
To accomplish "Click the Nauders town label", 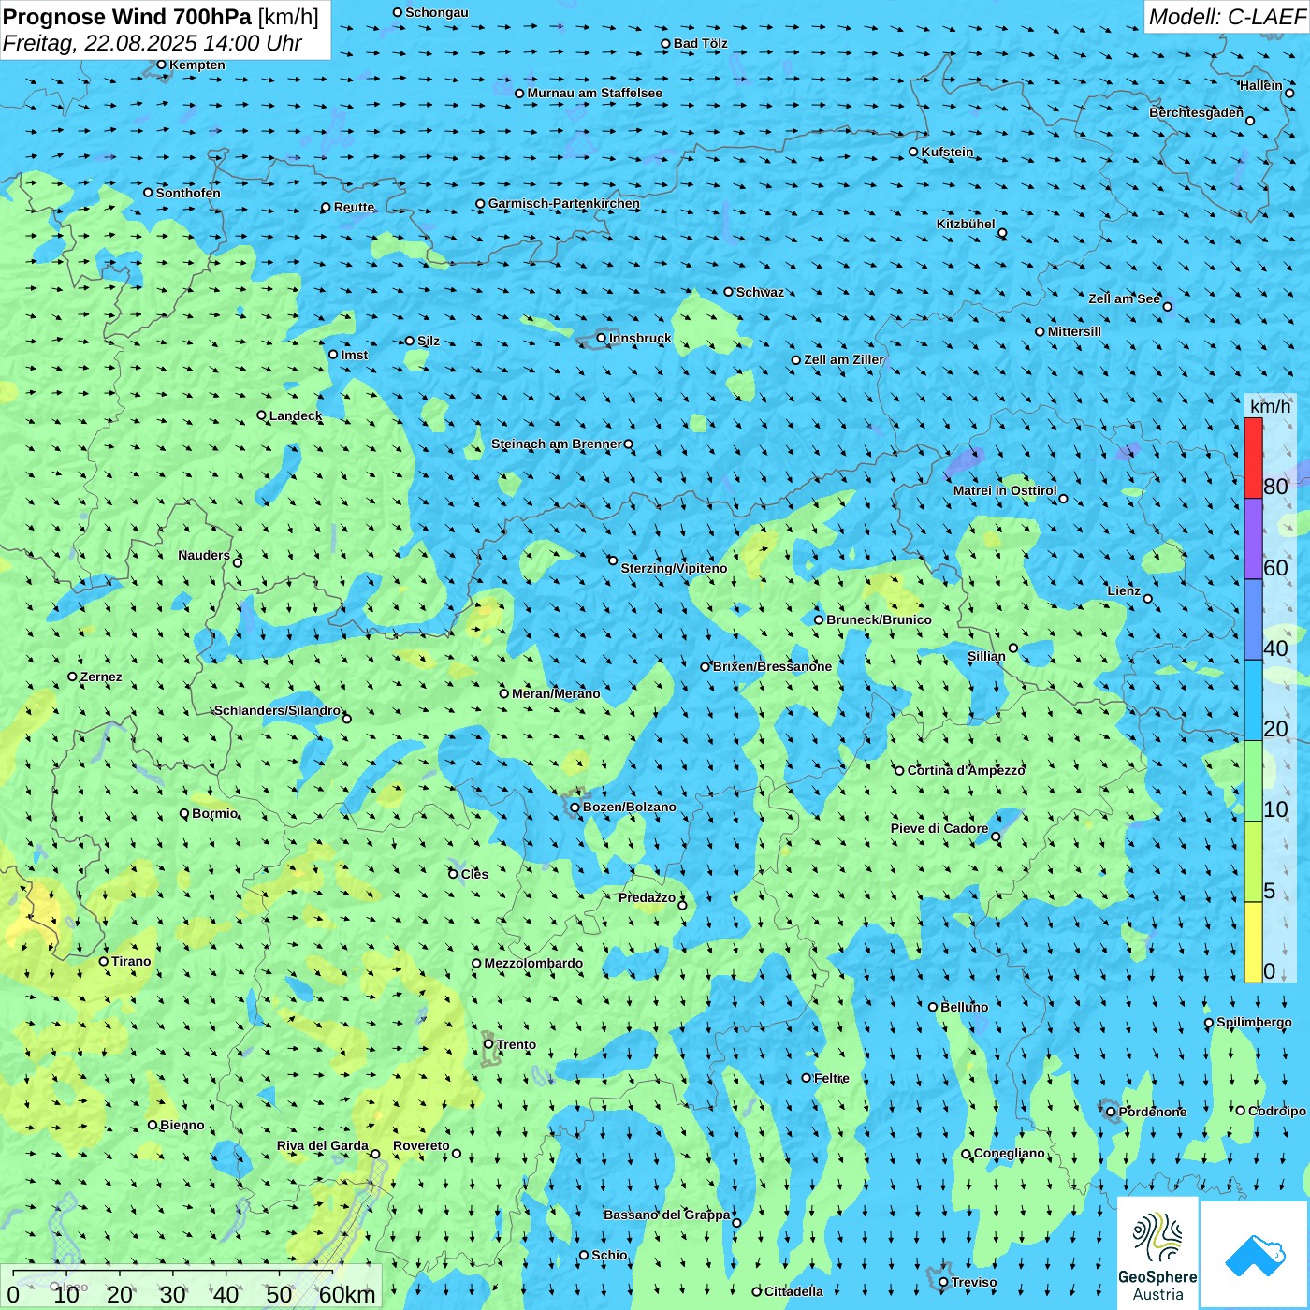I will (204, 555).
